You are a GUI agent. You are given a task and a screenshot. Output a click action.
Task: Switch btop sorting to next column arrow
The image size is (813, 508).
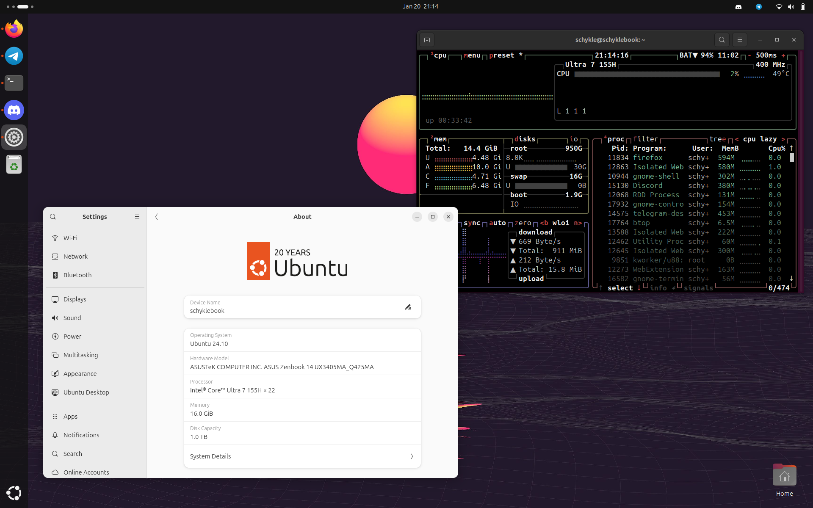[783, 139]
